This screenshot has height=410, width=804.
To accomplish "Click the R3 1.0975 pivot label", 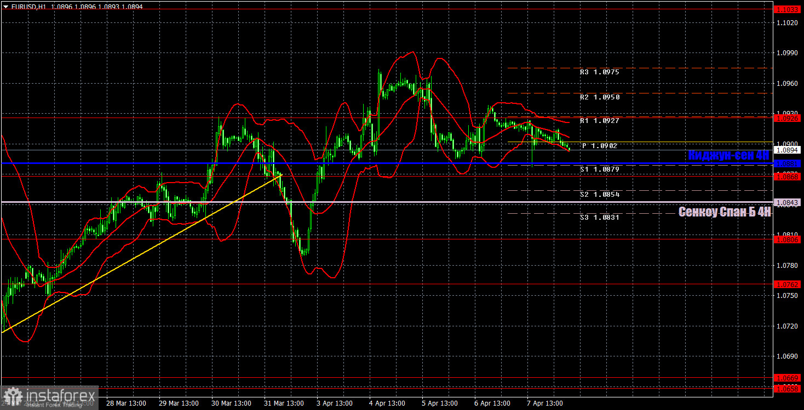I will click(x=600, y=72).
